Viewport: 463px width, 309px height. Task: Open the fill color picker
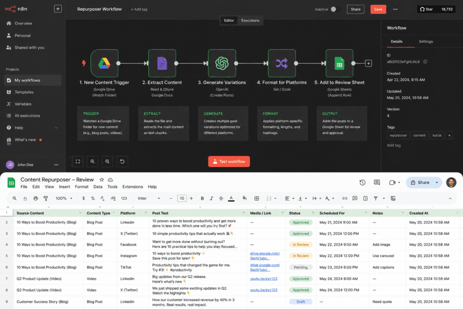245,198
